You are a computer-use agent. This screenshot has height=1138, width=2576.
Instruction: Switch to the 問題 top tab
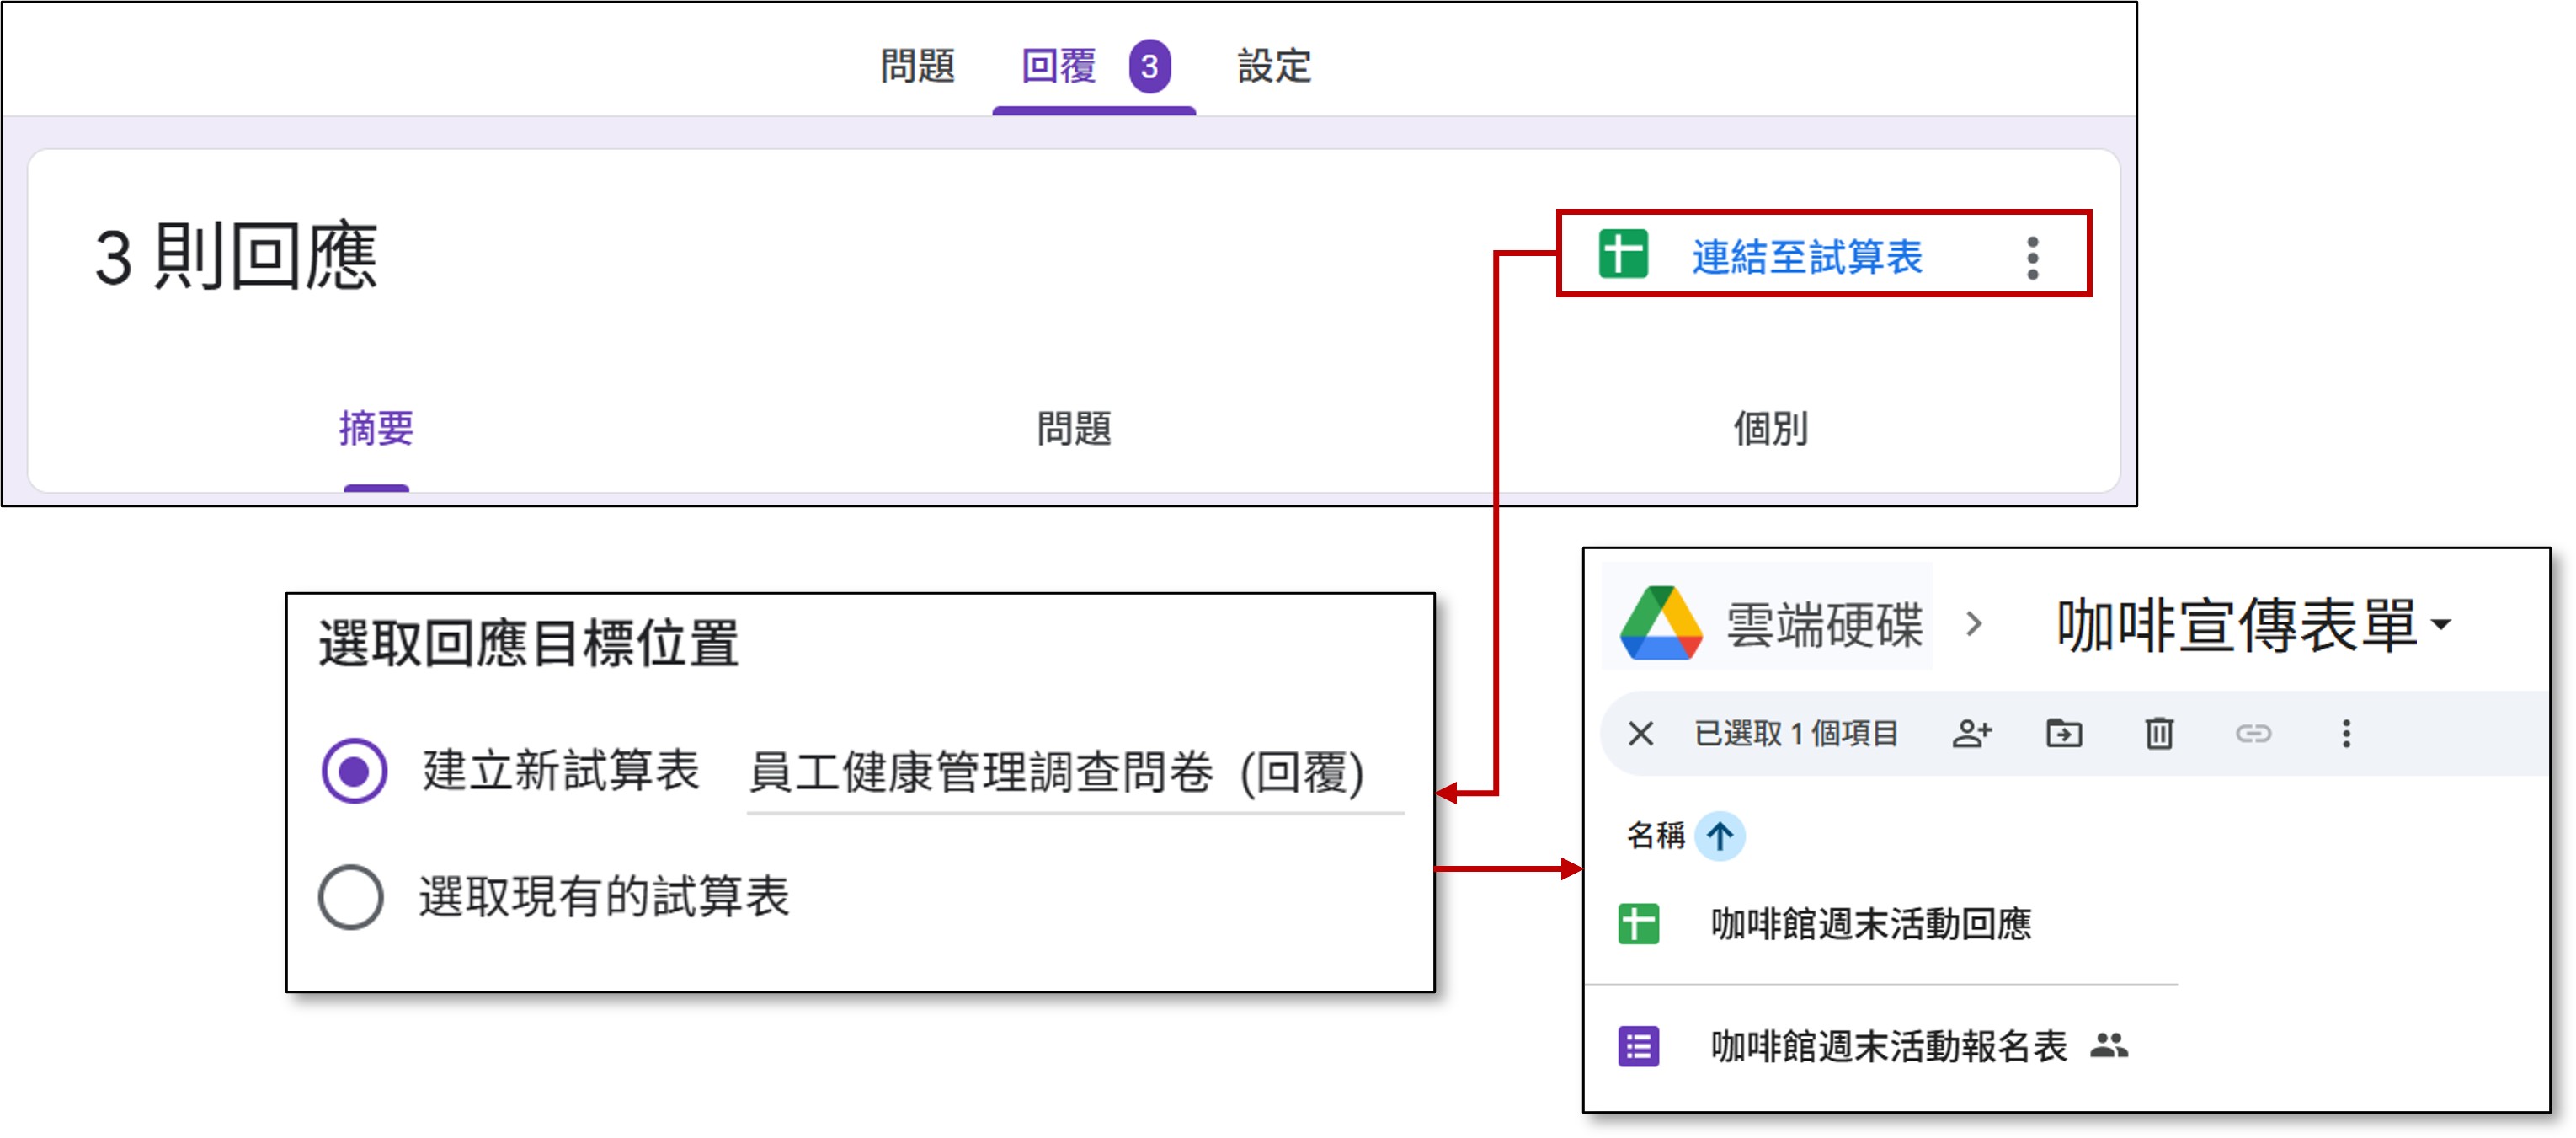[x=917, y=66]
